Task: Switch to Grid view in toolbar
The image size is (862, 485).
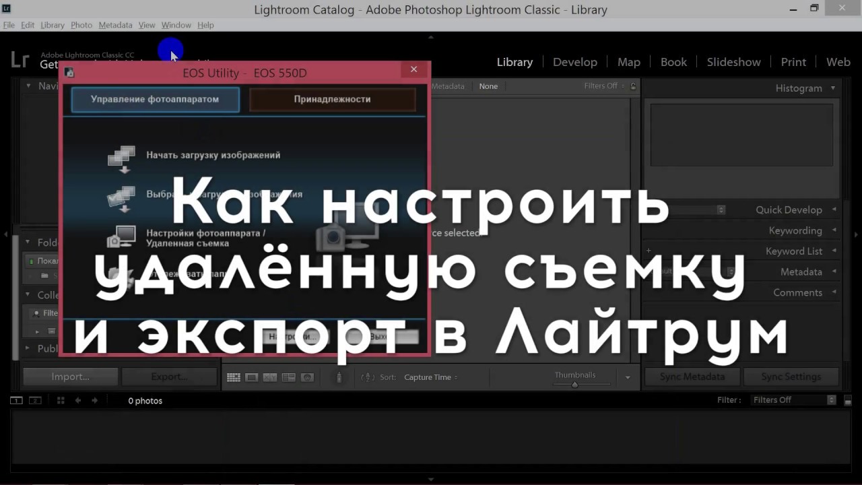Action: pos(234,377)
